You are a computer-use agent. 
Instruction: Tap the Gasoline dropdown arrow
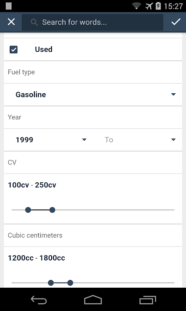[x=173, y=94]
